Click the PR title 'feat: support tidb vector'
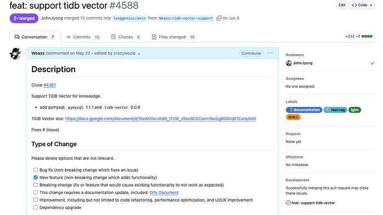This screenshot has height=215, width=383. (58, 6)
